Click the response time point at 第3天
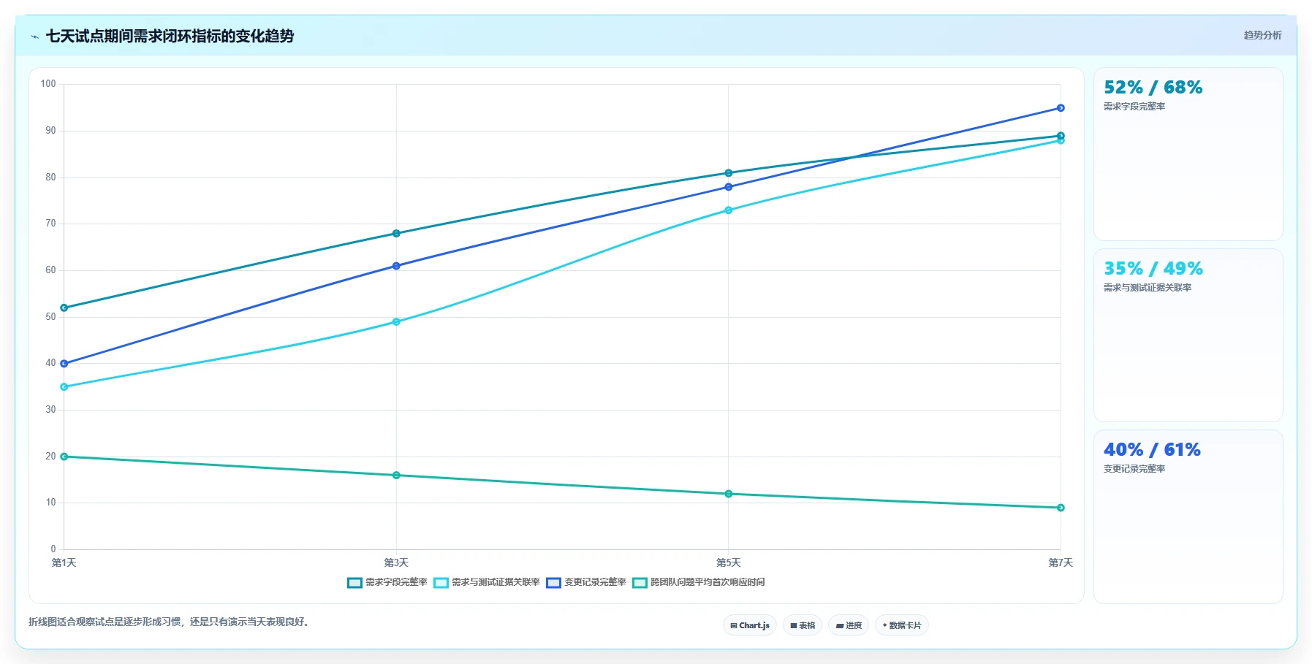This screenshot has height=664, width=1312. pos(396,476)
